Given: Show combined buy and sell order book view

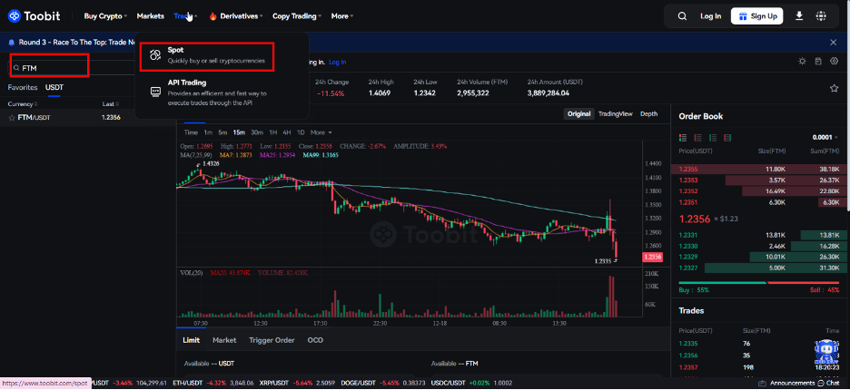Looking at the screenshot, I should pos(683,138).
